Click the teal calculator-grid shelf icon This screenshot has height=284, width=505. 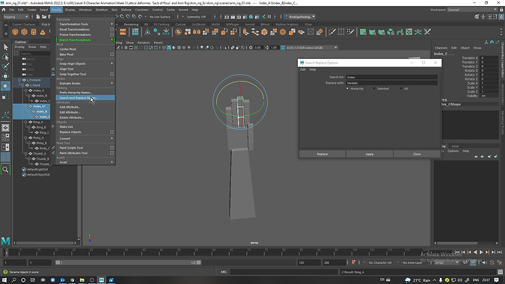[x=135, y=32]
